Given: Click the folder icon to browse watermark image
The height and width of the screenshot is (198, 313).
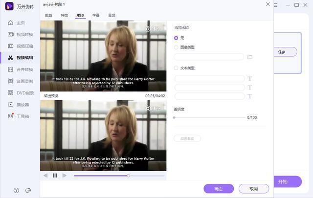Looking at the screenshot, I should [x=249, y=57].
